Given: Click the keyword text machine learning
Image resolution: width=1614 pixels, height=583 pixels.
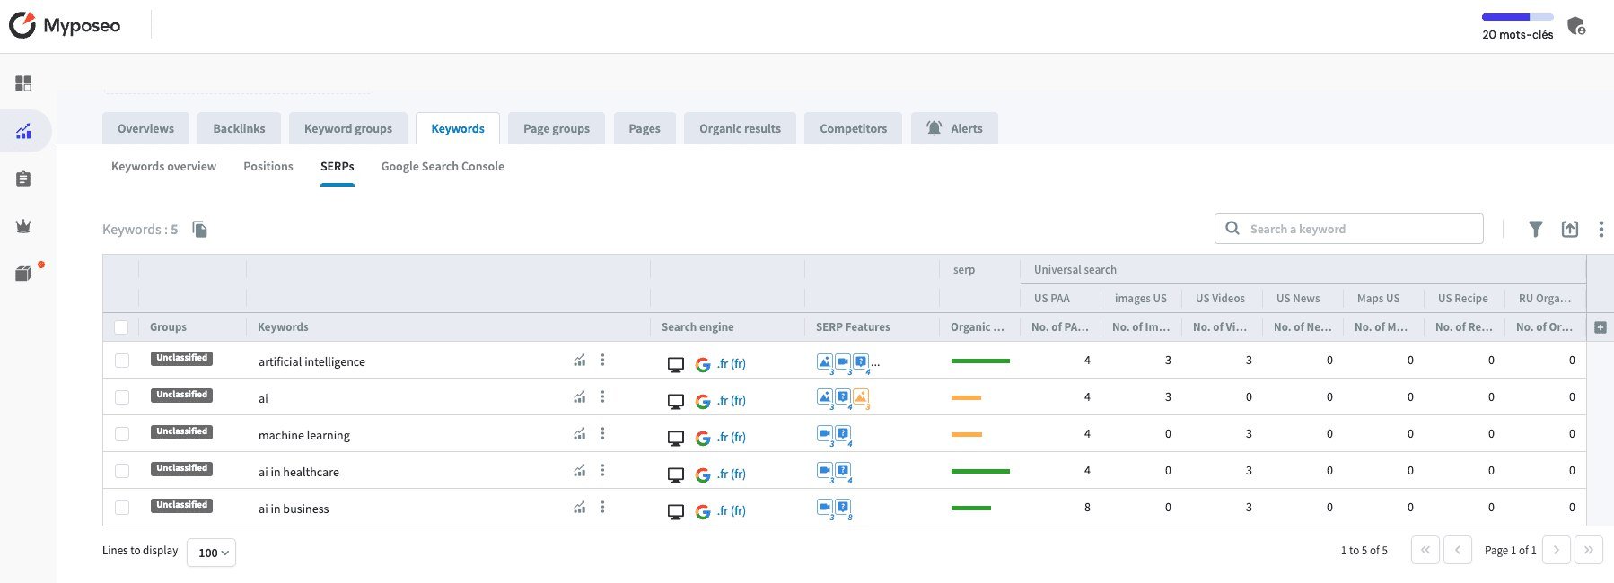Looking at the screenshot, I should (x=304, y=435).
